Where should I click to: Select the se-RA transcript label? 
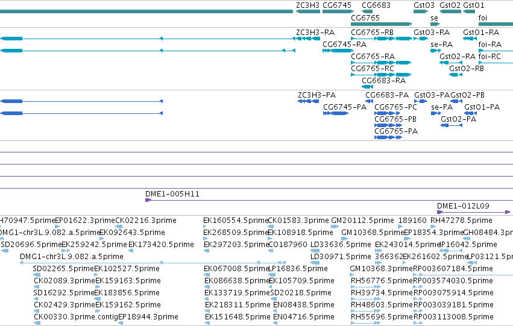442,45
